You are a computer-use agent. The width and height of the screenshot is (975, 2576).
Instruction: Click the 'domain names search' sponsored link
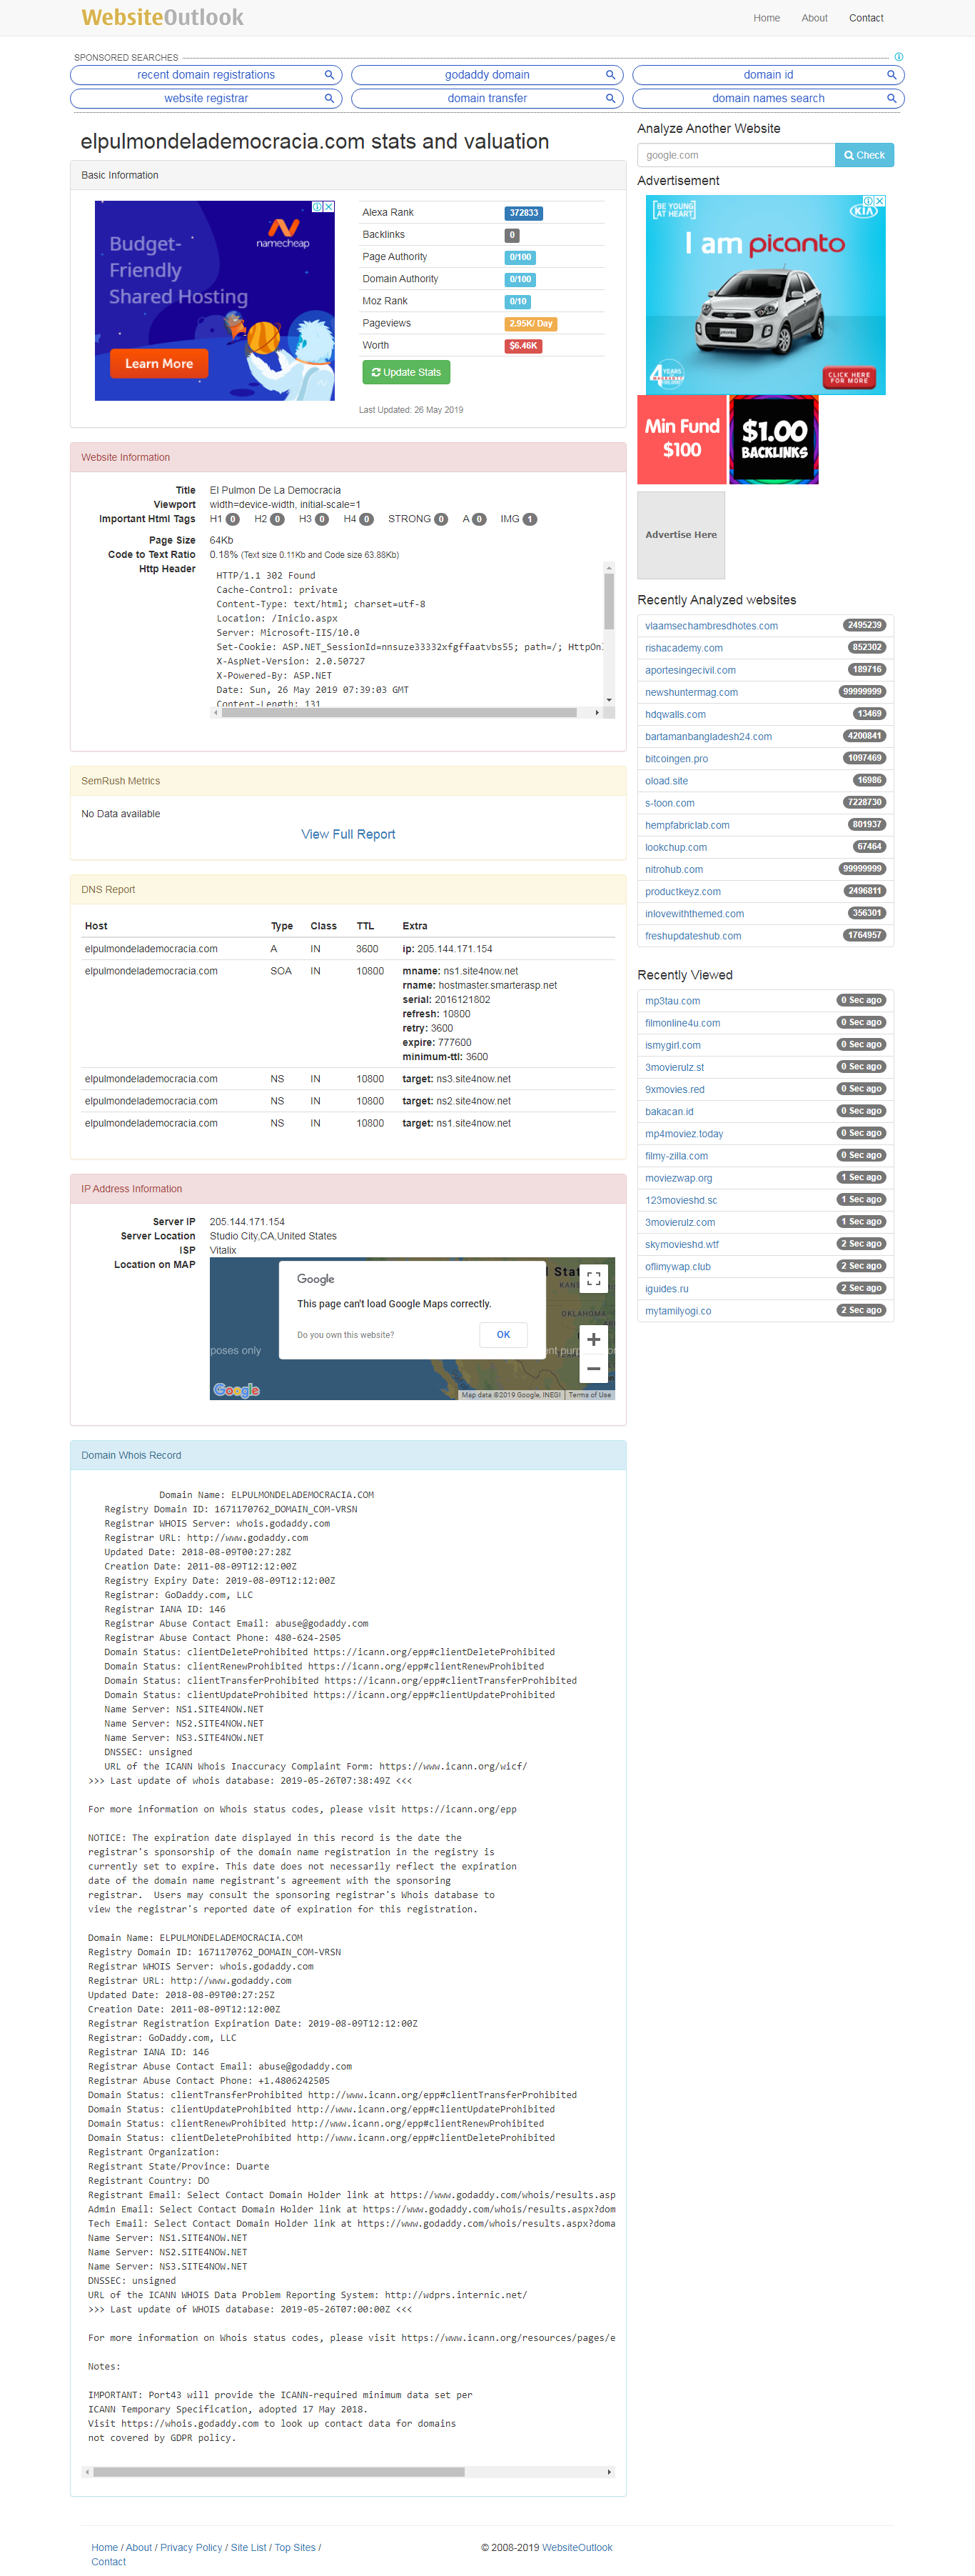768,98
